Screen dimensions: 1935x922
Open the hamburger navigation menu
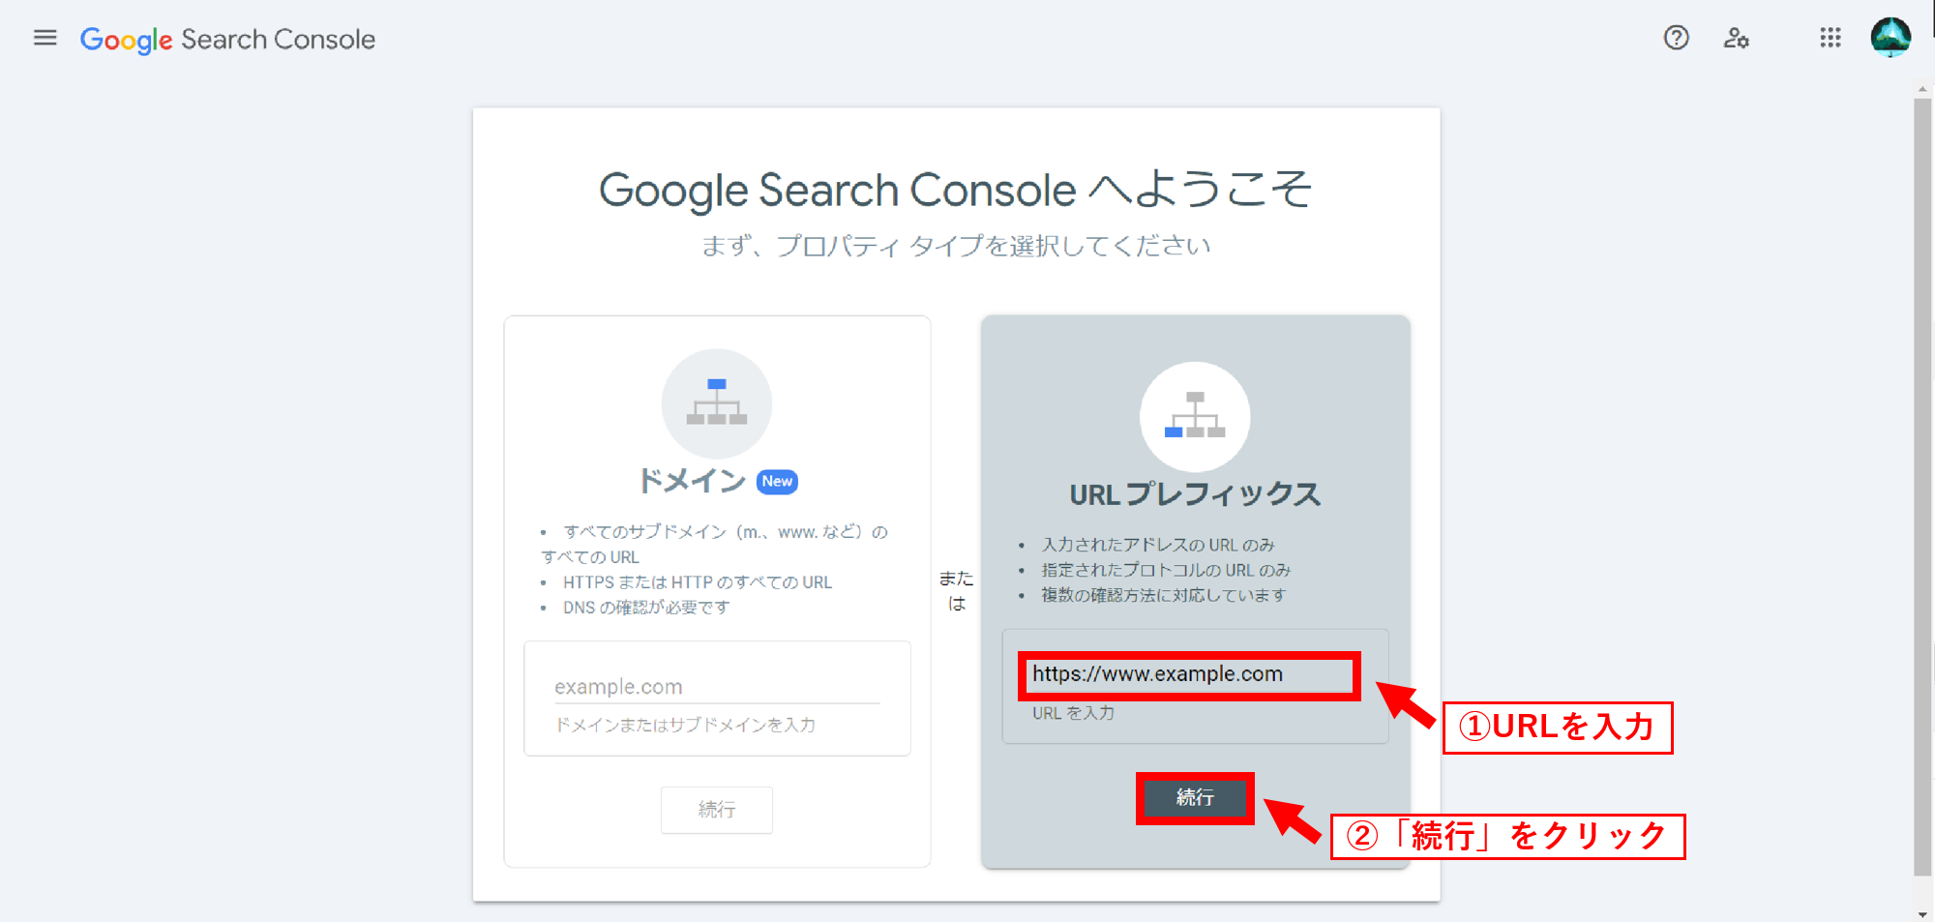(x=45, y=38)
